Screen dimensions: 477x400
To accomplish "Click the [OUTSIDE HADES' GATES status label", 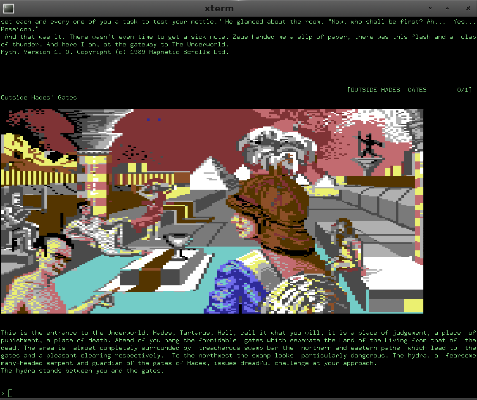I will pyautogui.click(x=387, y=90).
